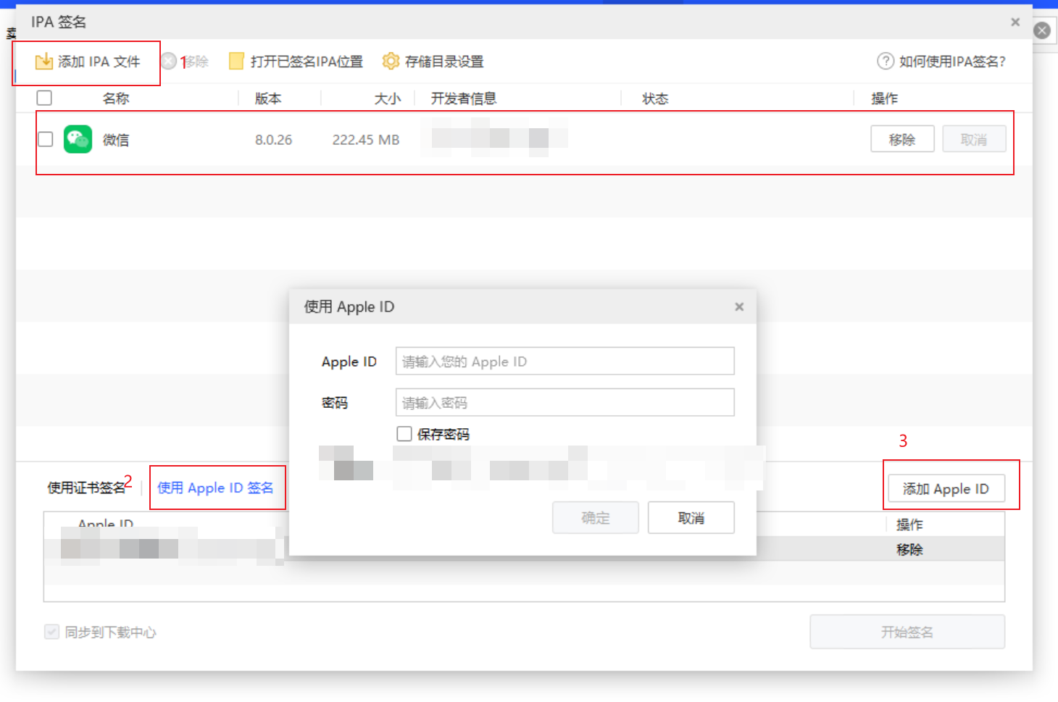Click the disabled remove circle icon in toolbar
Screen dimensions: 1058x702
click(x=168, y=62)
